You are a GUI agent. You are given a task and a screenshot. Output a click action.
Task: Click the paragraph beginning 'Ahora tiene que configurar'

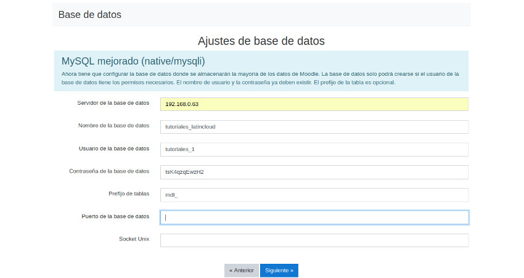pyautogui.click(x=260, y=78)
